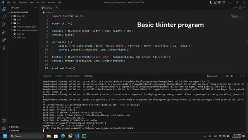
Task: Close the terminal panel
Action: coord(244,76)
